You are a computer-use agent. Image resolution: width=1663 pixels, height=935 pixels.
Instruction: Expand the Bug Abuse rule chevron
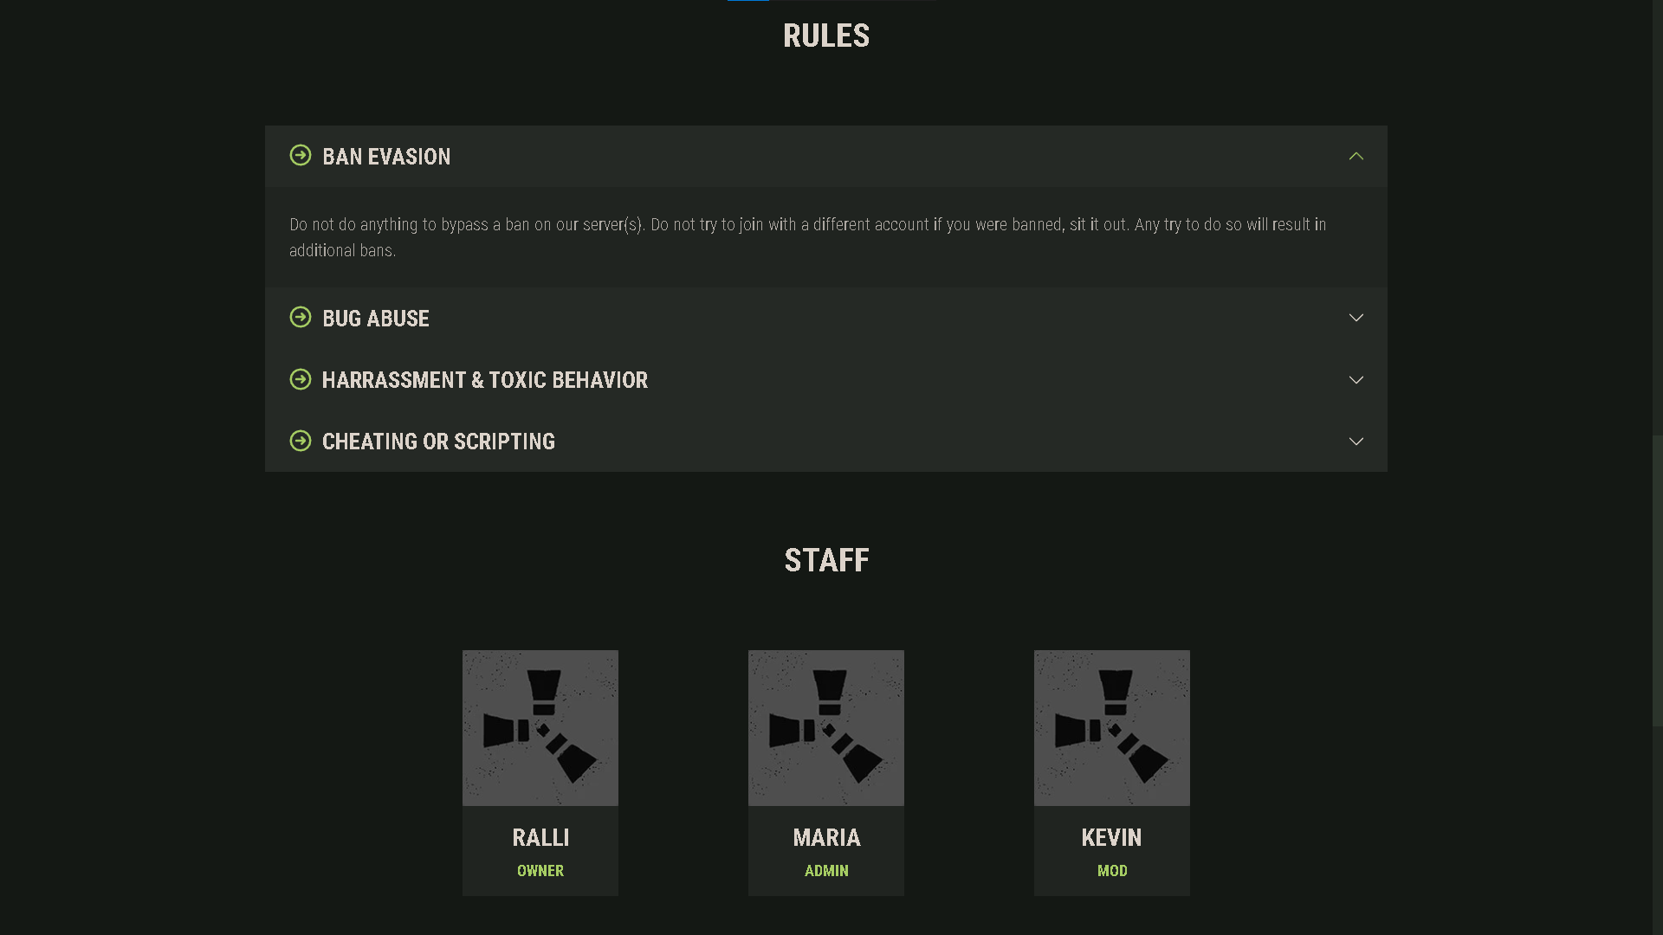coord(1356,318)
